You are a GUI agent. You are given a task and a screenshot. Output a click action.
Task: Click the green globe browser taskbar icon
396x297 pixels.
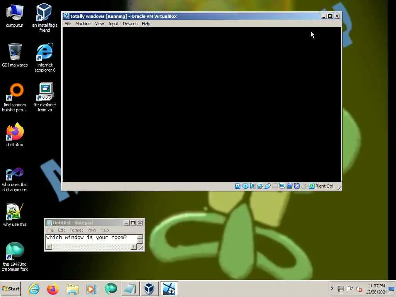pyautogui.click(x=111, y=289)
